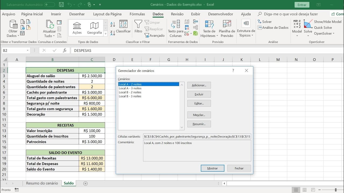Open Análise de Dados tool
This screenshot has width=344, height=193.
pyautogui.click(x=273, y=28)
